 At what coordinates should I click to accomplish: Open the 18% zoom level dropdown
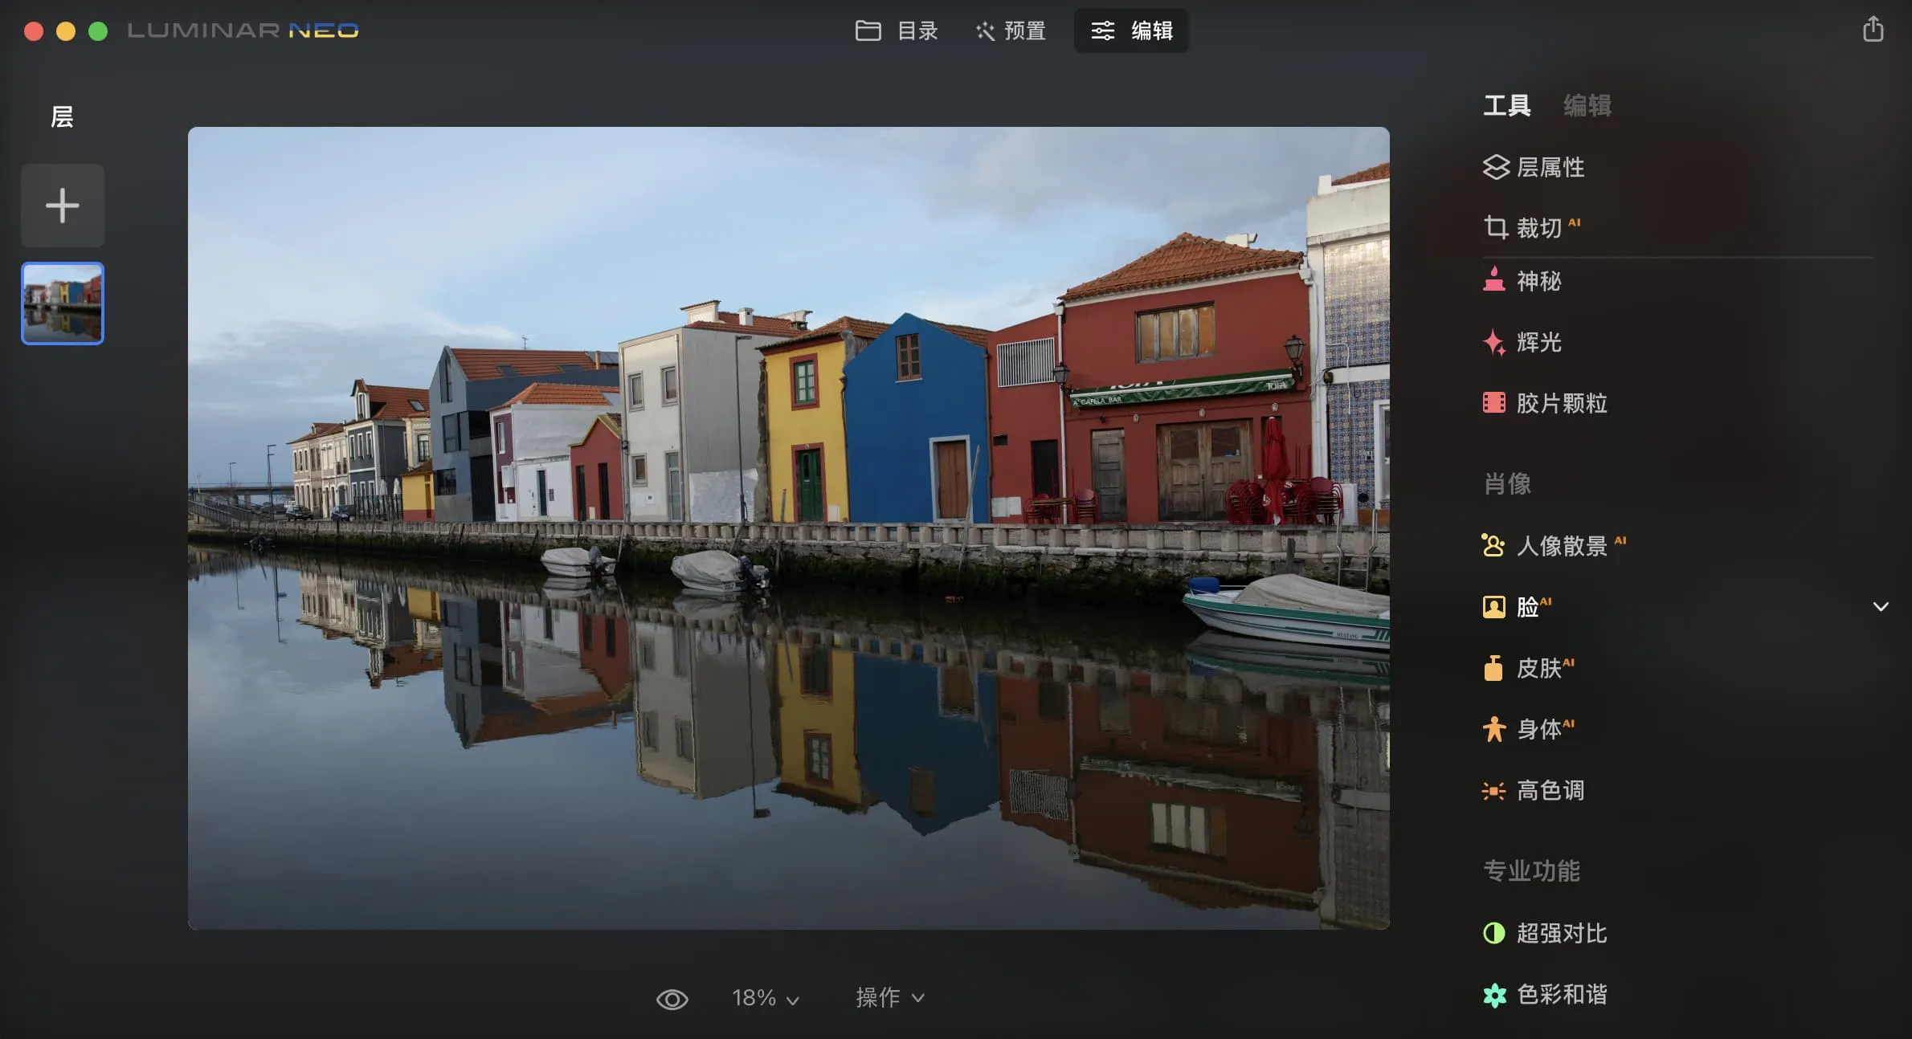pyautogui.click(x=765, y=998)
